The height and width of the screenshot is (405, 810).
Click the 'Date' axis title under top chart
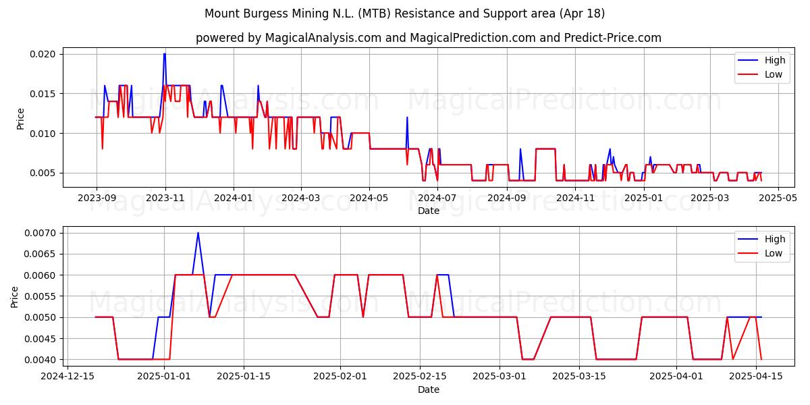(x=429, y=211)
